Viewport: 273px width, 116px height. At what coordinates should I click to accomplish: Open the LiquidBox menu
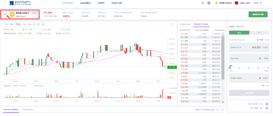[x=85, y=3]
